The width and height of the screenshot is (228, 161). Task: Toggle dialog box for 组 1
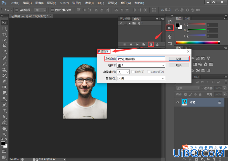125,23
